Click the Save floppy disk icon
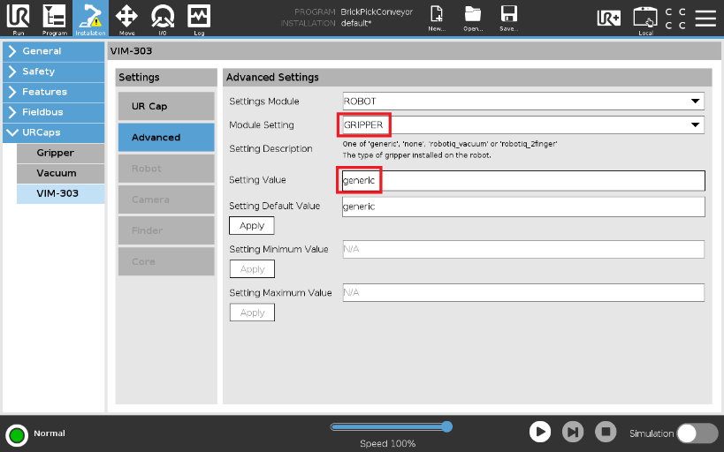 click(509, 19)
